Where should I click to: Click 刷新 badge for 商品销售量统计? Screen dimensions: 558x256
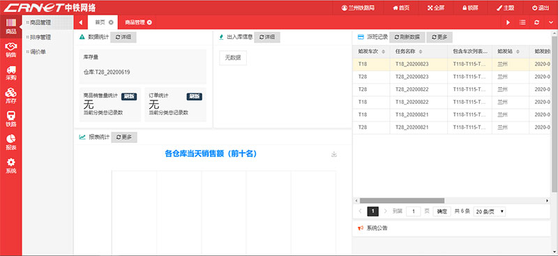click(129, 96)
